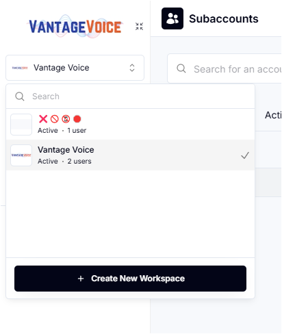
Task: Click the Create New Workspace button
Action: 130,279
